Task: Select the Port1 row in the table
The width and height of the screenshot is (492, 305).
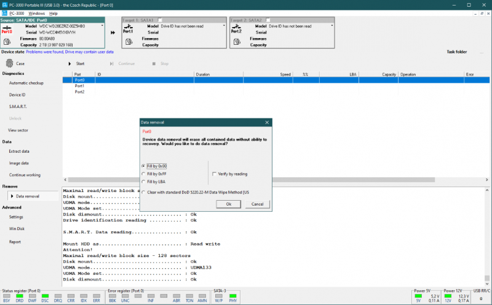Action: [x=276, y=86]
